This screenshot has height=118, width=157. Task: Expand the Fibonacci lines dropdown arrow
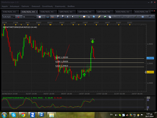click(x=125, y=17)
